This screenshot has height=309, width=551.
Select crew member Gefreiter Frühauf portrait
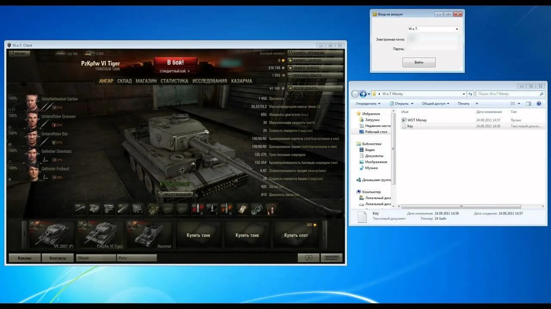point(32,173)
